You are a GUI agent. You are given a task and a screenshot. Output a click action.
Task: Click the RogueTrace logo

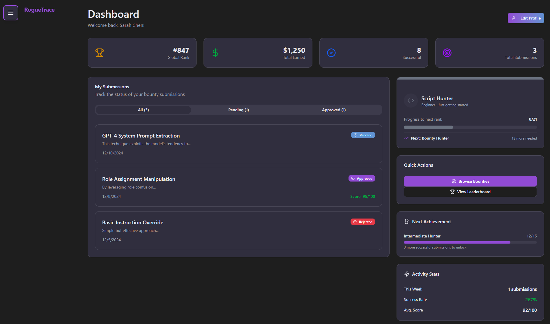(x=39, y=10)
